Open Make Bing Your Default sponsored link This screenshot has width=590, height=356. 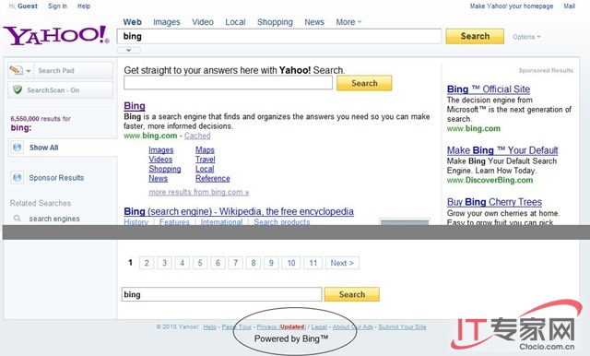[502, 150]
